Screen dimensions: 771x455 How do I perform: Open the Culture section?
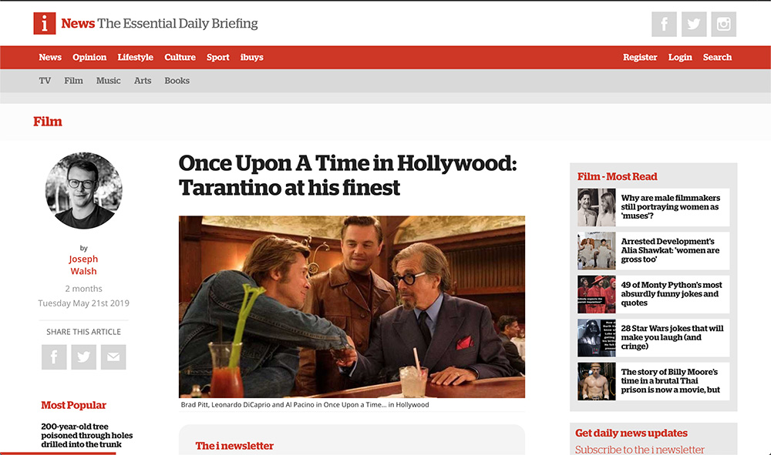click(180, 58)
